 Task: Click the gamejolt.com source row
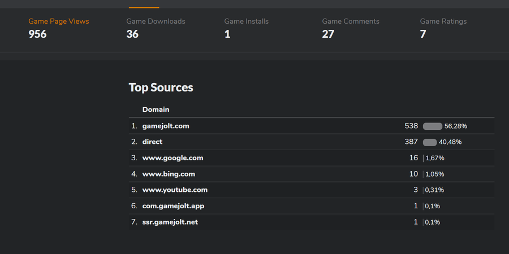(x=166, y=126)
